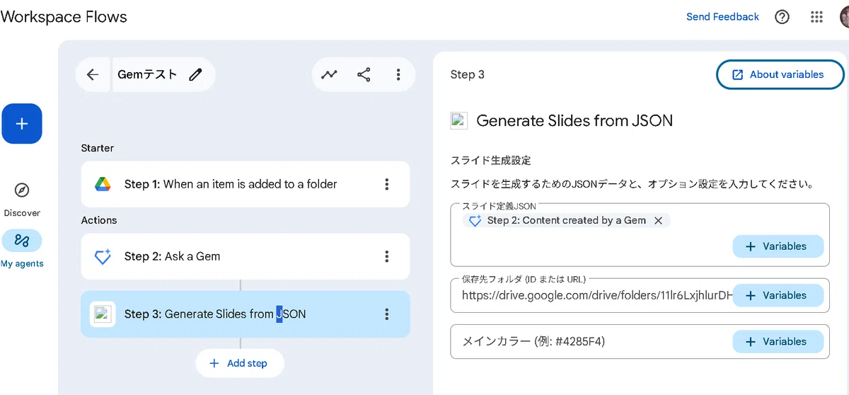This screenshot has width=849, height=395.
Task: Open the Google apps grid
Action: click(816, 17)
